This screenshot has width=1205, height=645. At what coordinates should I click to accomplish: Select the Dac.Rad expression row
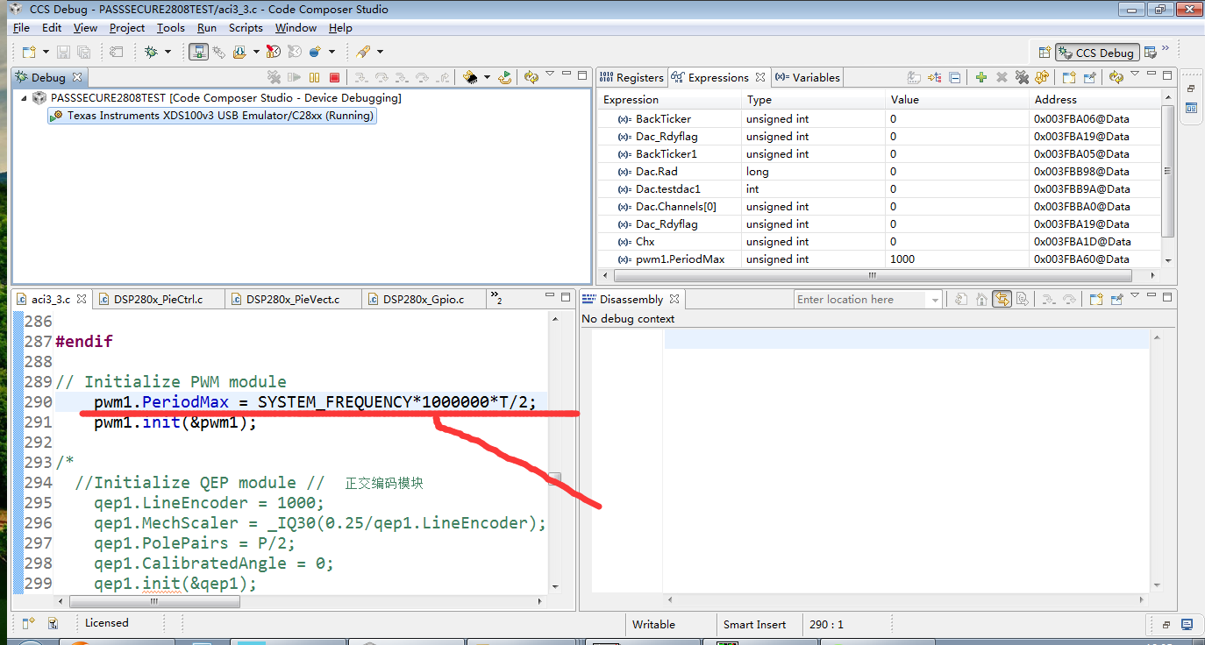tap(879, 172)
